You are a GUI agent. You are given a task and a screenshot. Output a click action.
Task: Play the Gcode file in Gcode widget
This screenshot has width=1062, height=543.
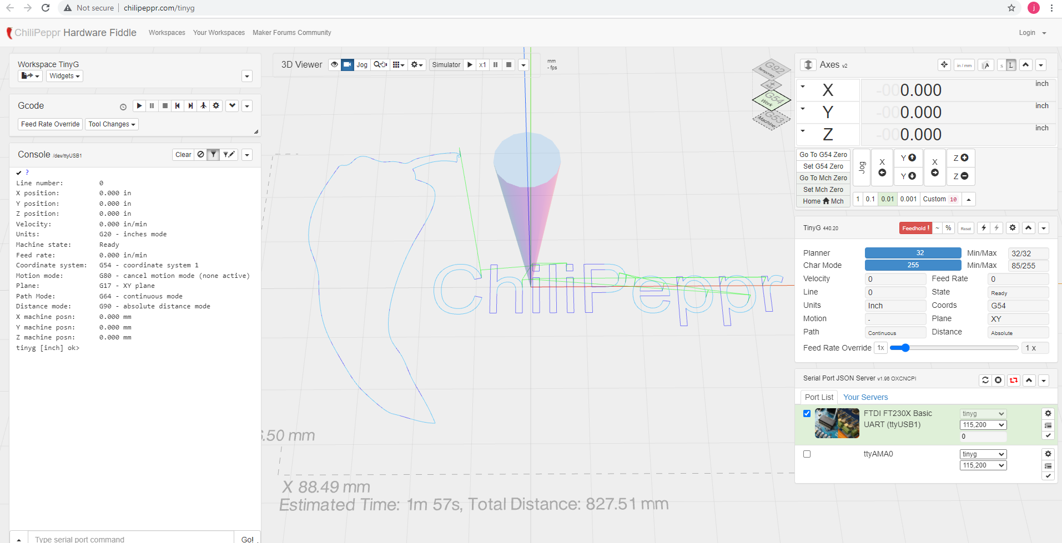pyautogui.click(x=139, y=106)
